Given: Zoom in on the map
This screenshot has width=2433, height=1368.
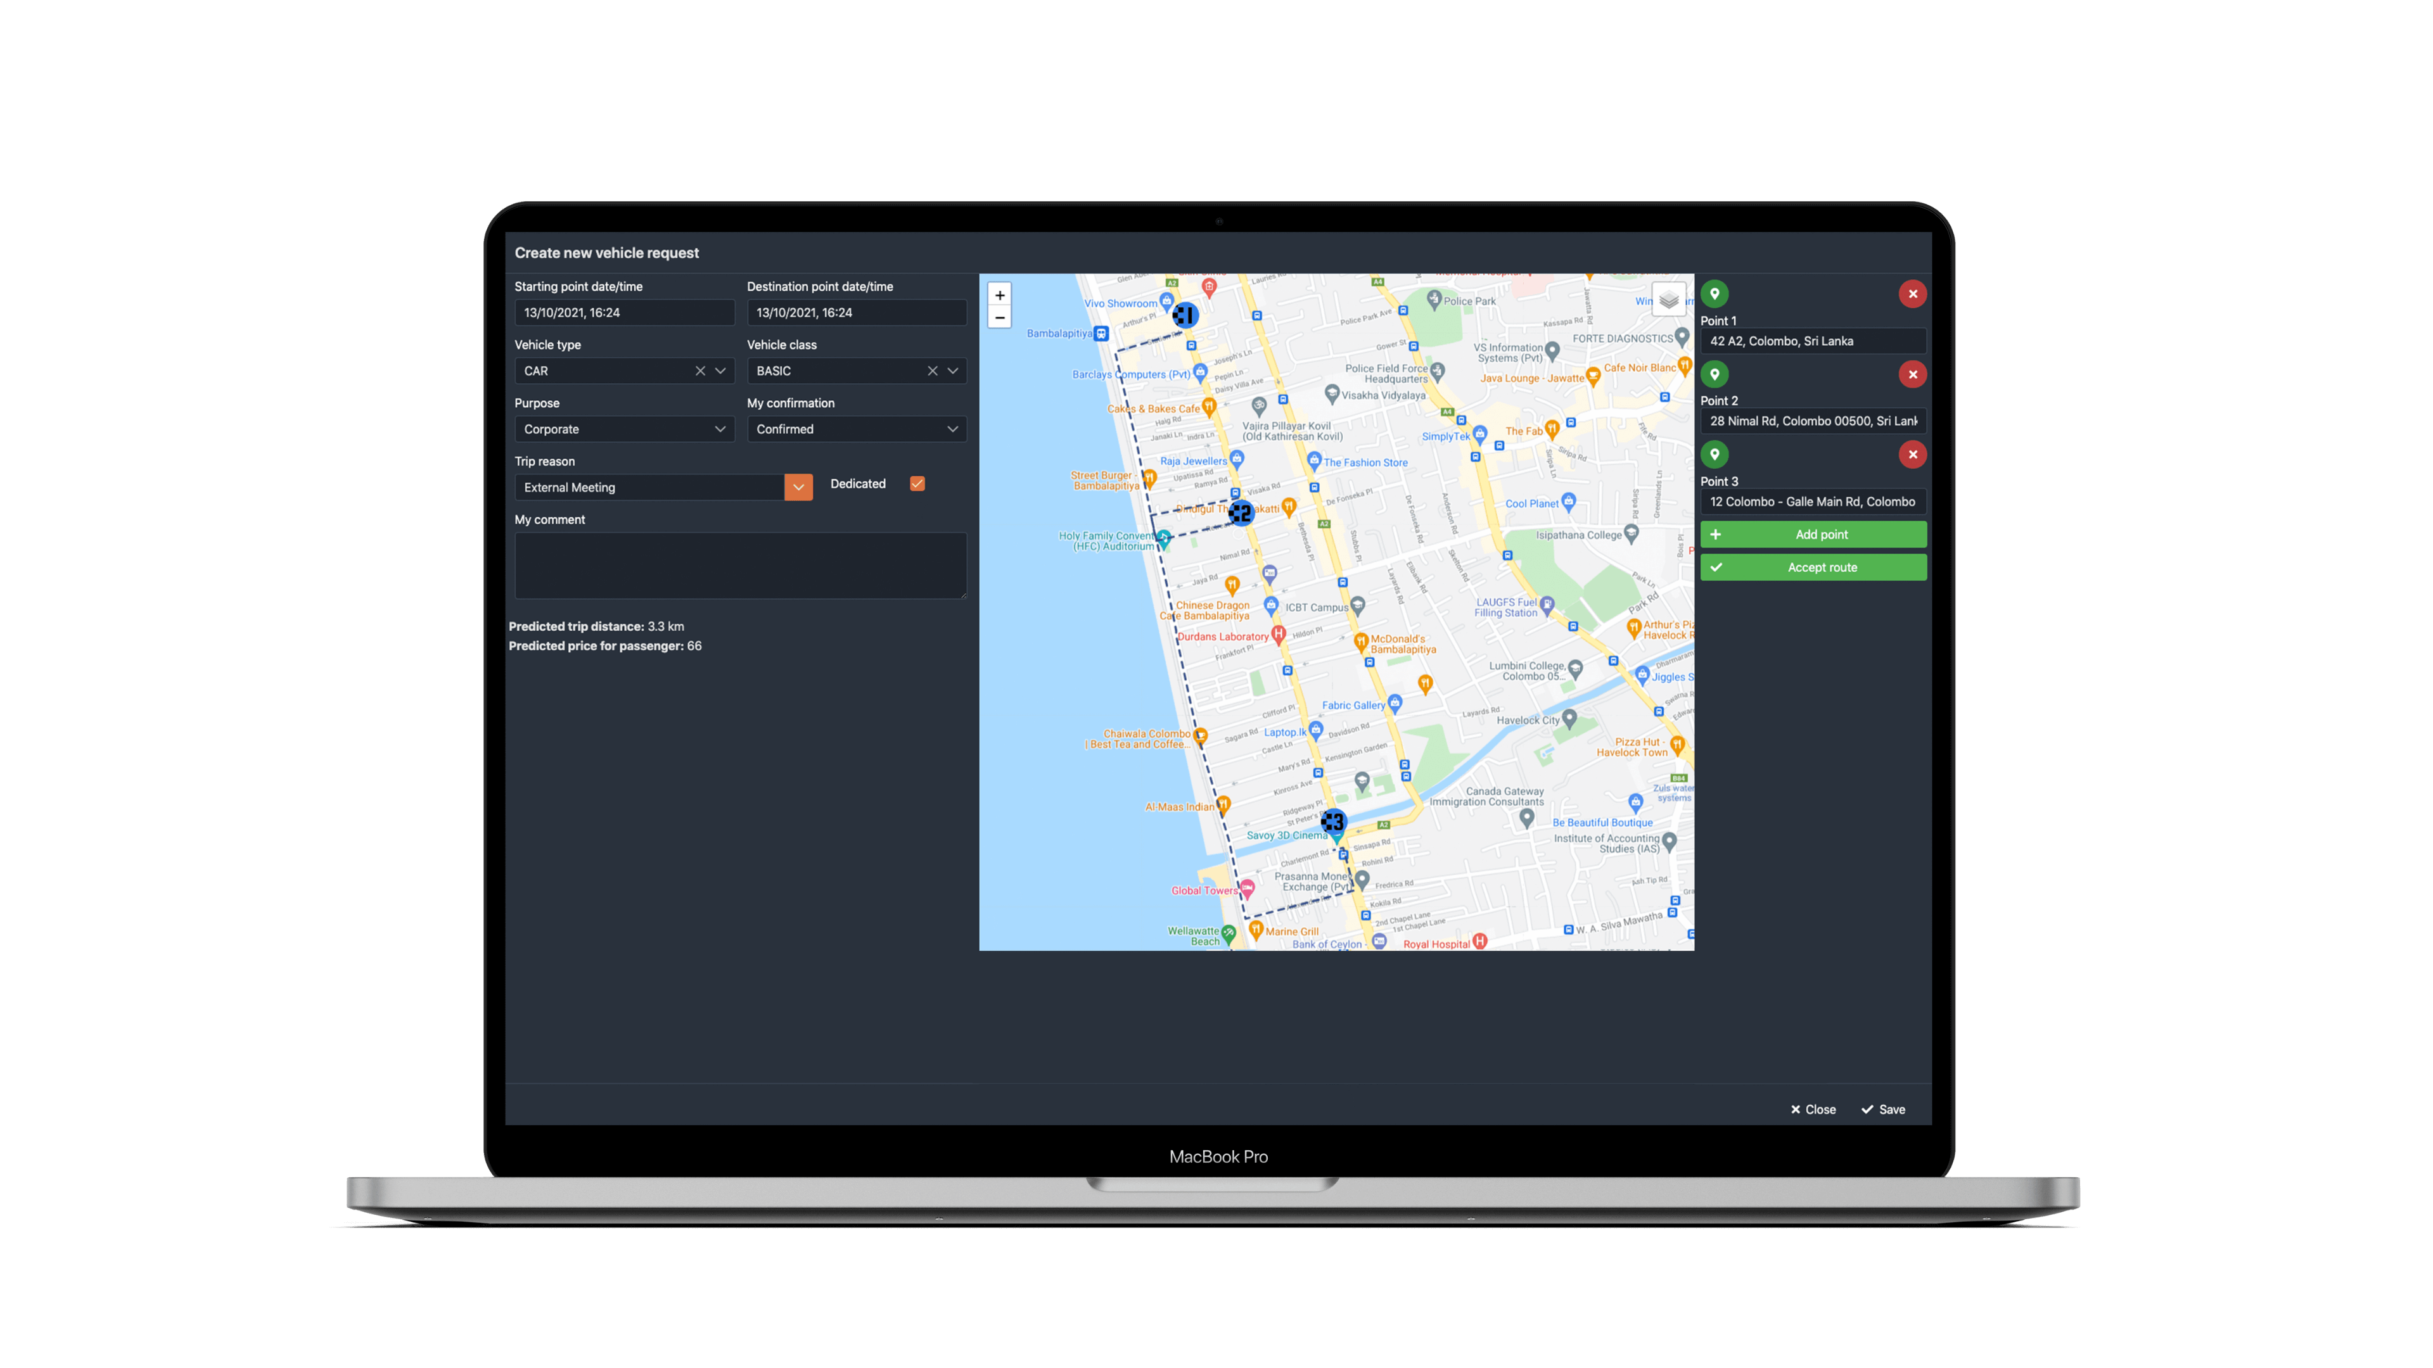Looking at the screenshot, I should pos(999,294).
